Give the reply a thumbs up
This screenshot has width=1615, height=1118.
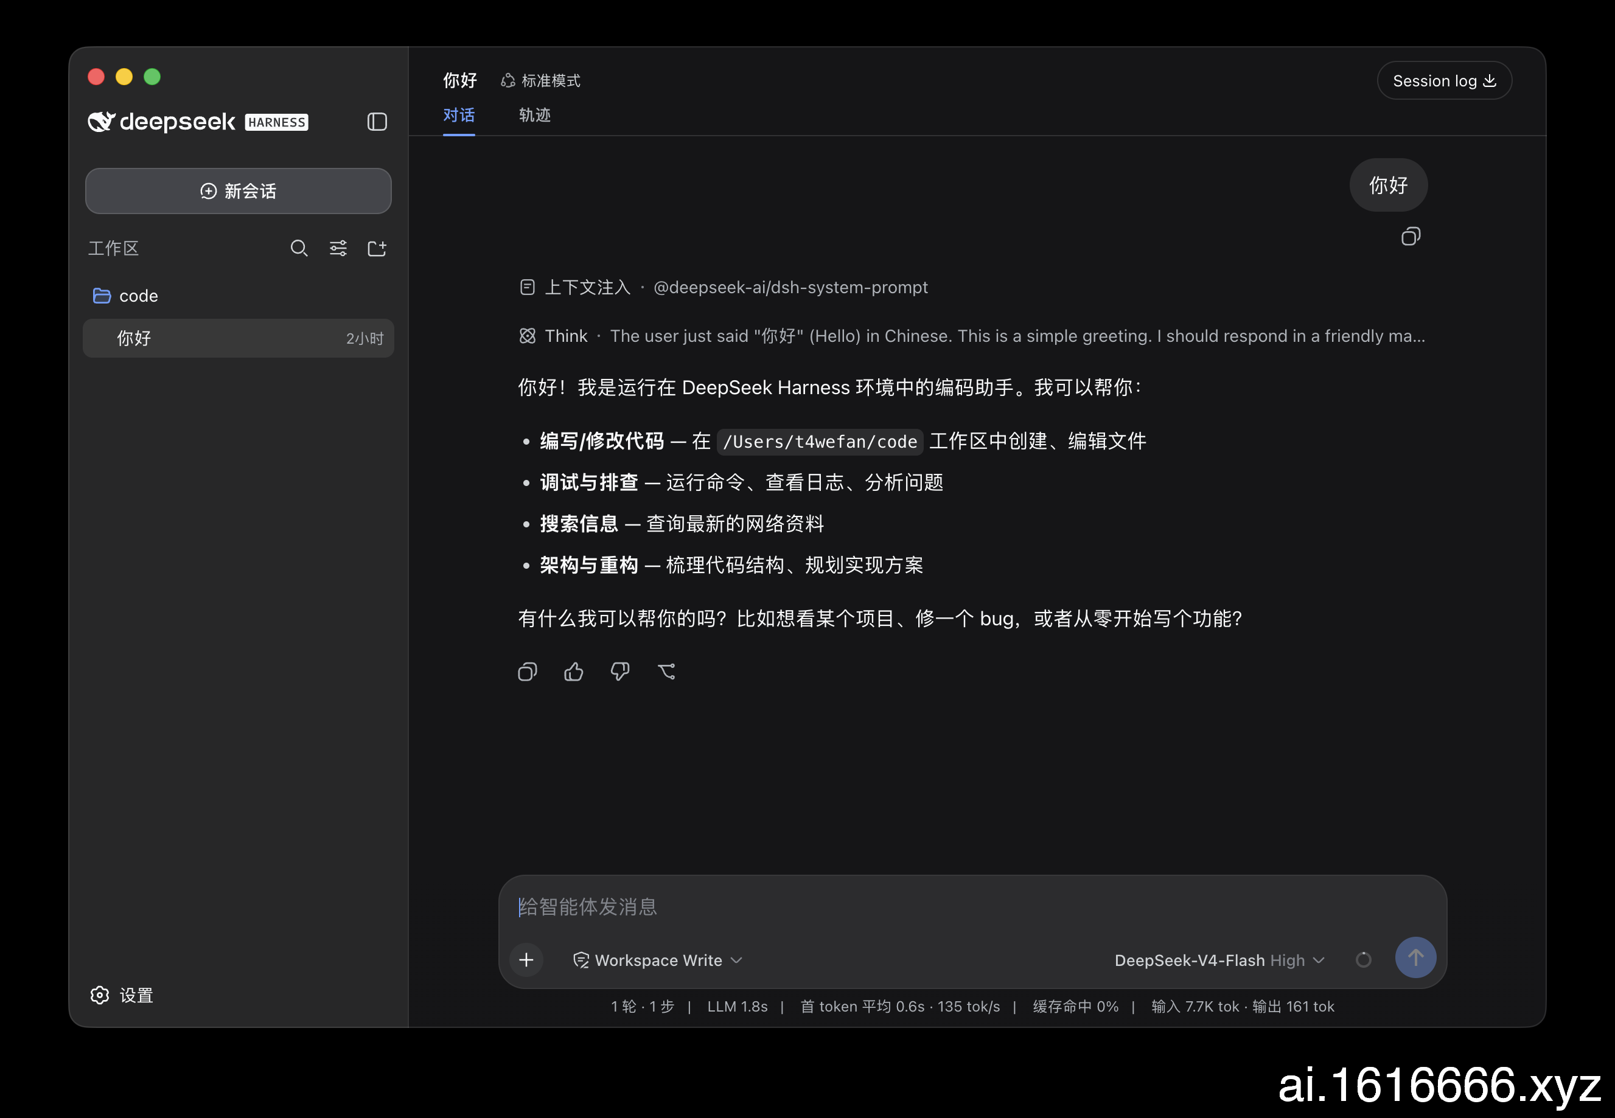pyautogui.click(x=574, y=672)
